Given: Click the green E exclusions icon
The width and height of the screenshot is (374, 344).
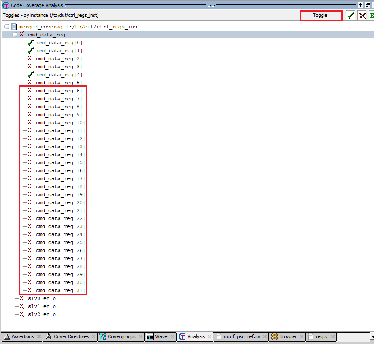Looking at the screenshot, I should [372, 15].
